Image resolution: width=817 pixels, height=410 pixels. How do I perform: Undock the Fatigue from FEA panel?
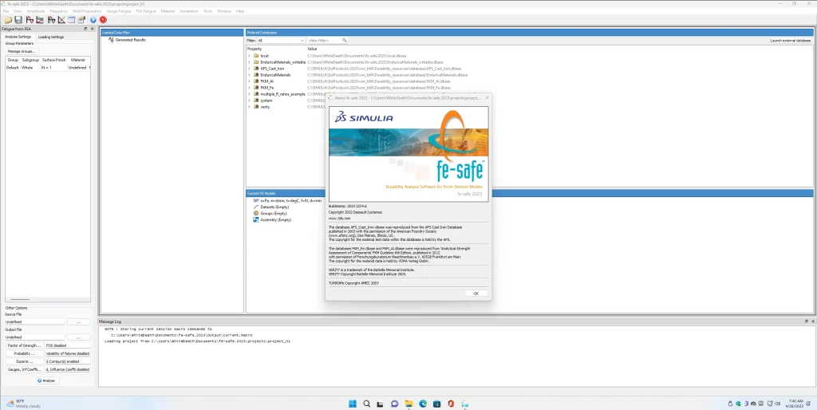tap(85, 29)
